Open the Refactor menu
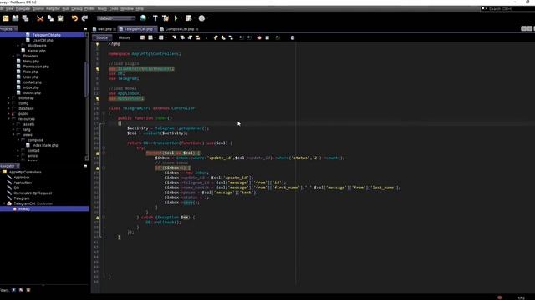This screenshot has width=535, height=300. click(x=53, y=8)
